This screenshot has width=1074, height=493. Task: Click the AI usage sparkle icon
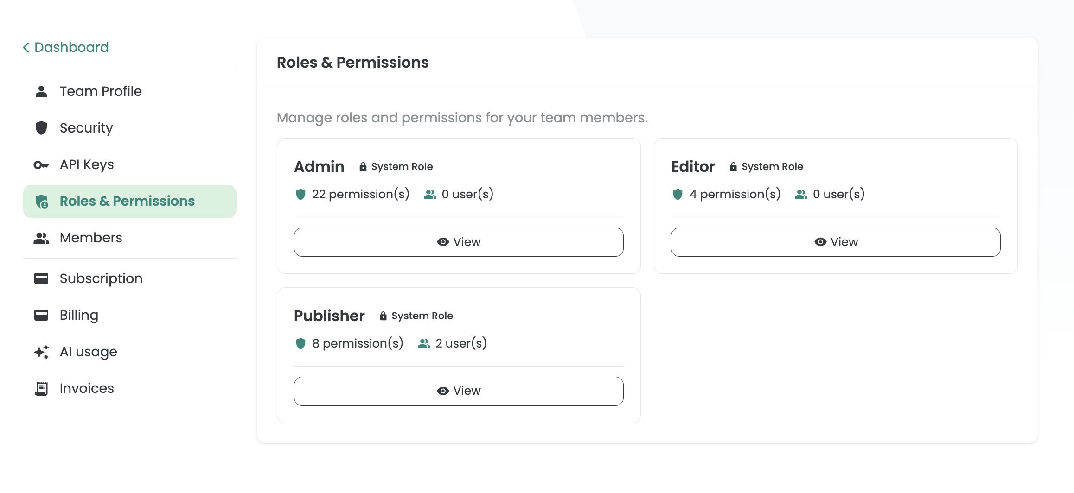pyautogui.click(x=42, y=352)
